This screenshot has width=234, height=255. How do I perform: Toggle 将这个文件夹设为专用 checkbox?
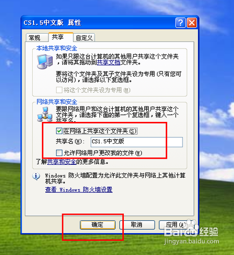tap(59, 90)
